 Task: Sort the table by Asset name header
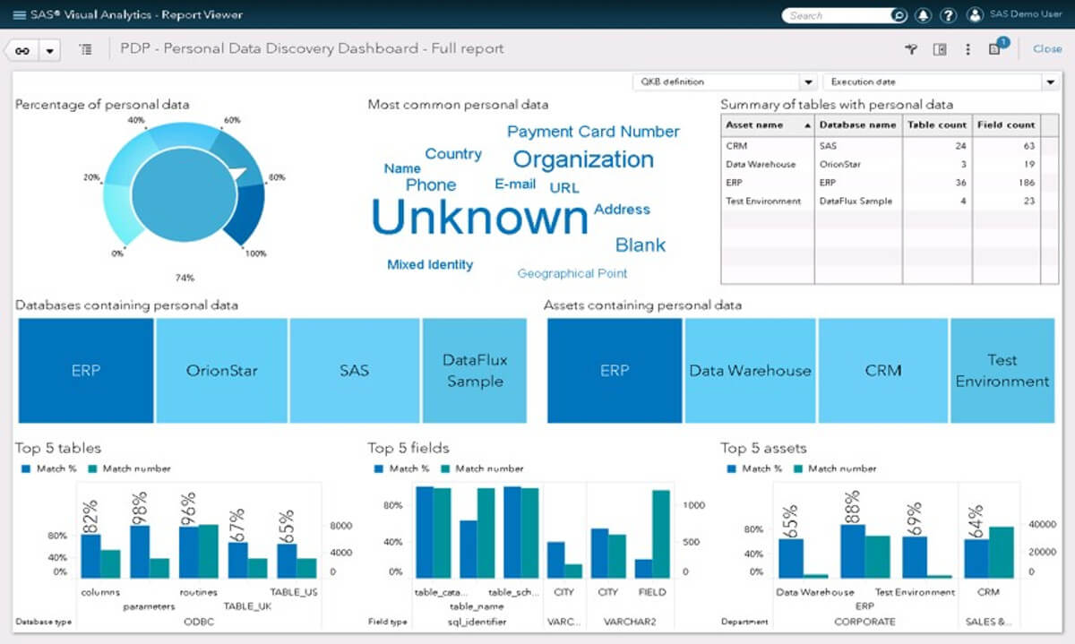pyautogui.click(x=767, y=125)
